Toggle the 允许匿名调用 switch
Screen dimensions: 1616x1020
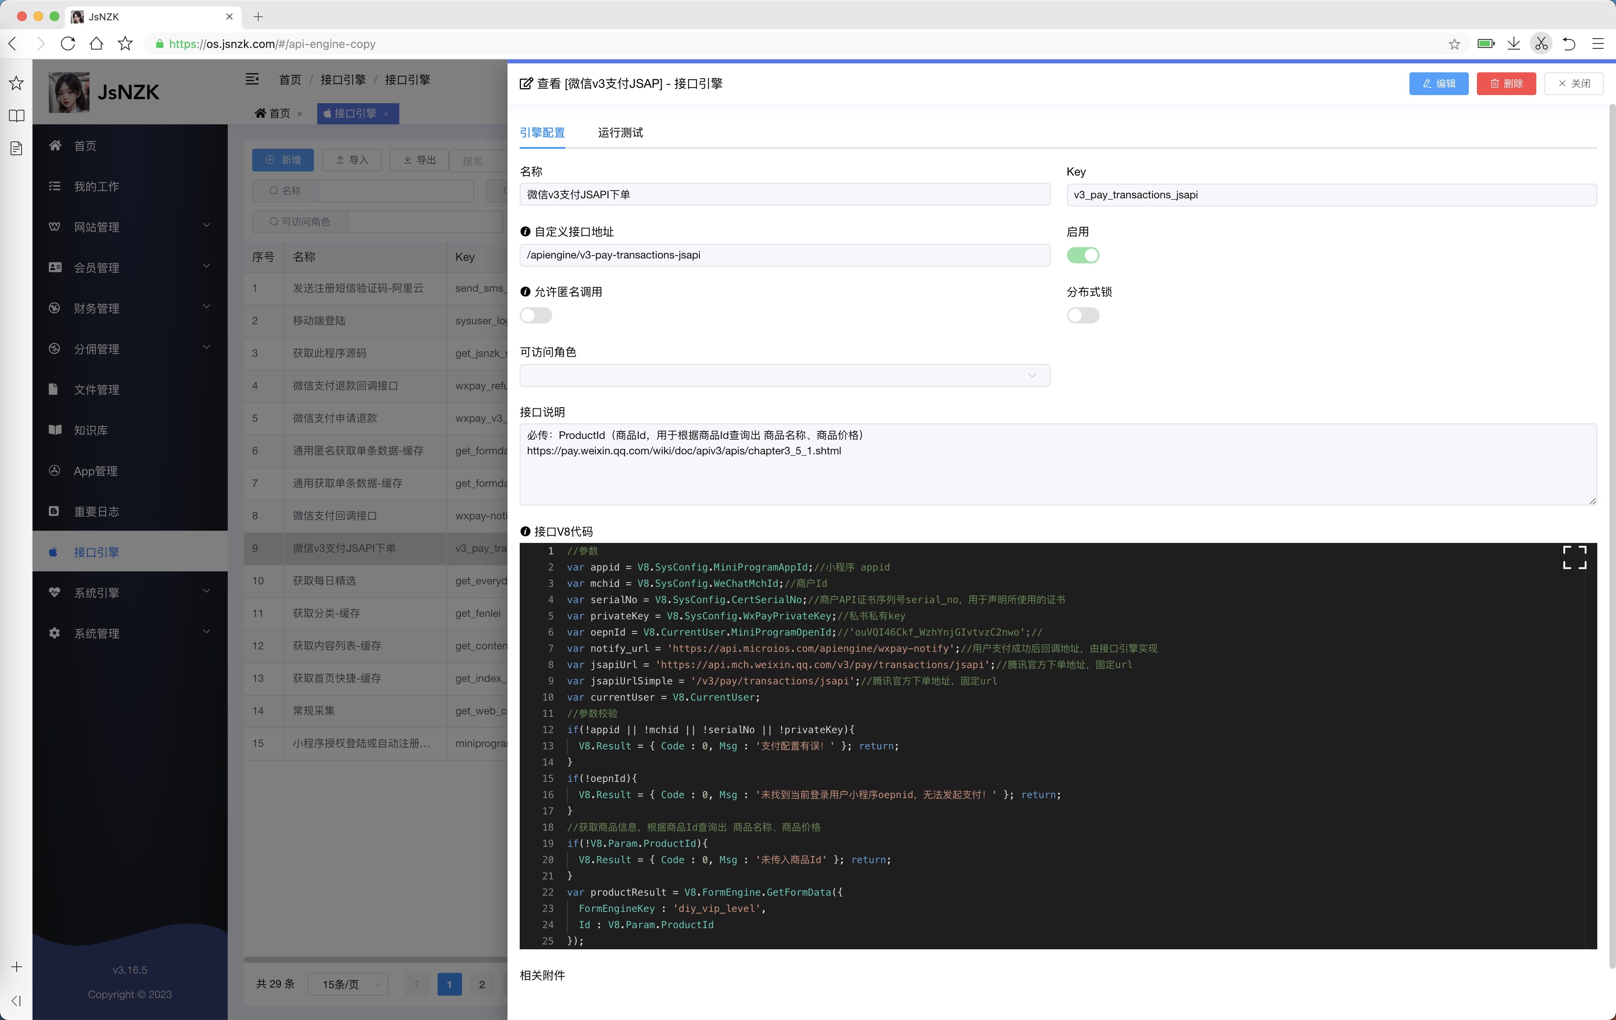[536, 315]
